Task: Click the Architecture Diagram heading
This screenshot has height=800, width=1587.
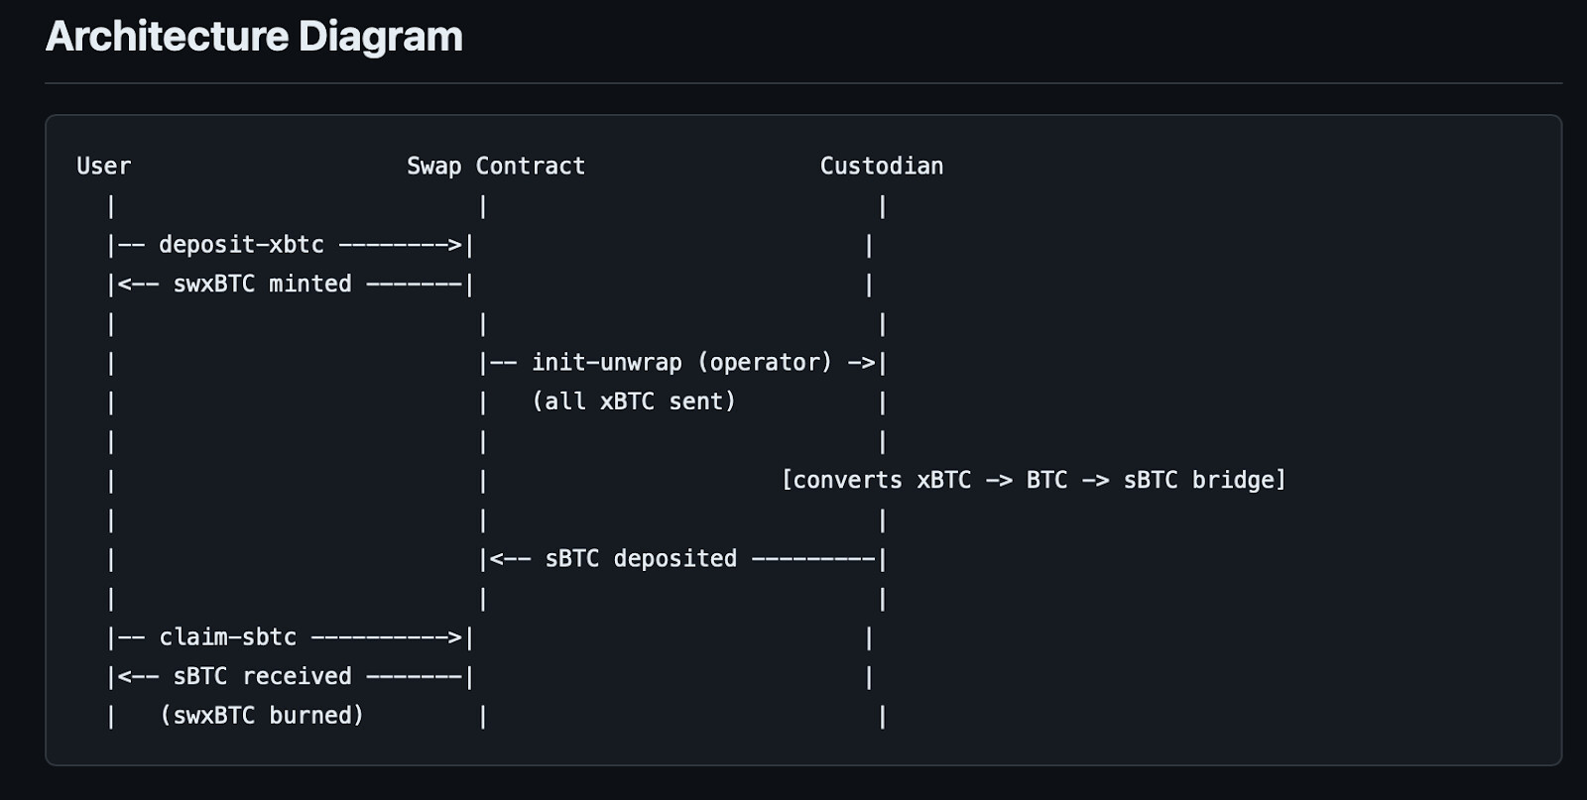Action: point(254,37)
